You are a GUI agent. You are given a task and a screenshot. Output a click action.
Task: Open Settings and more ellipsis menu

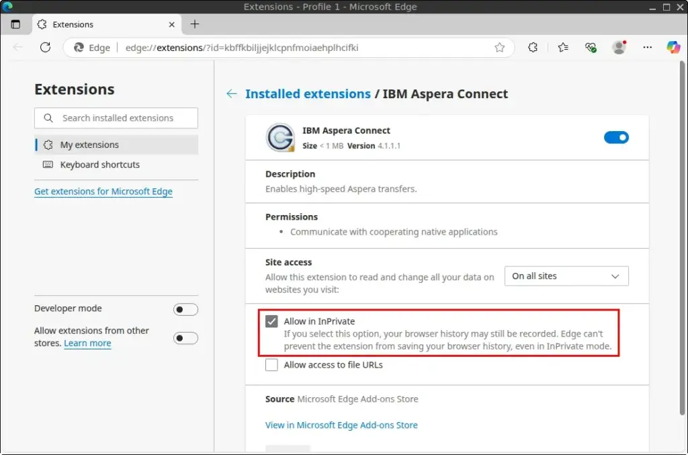(647, 48)
